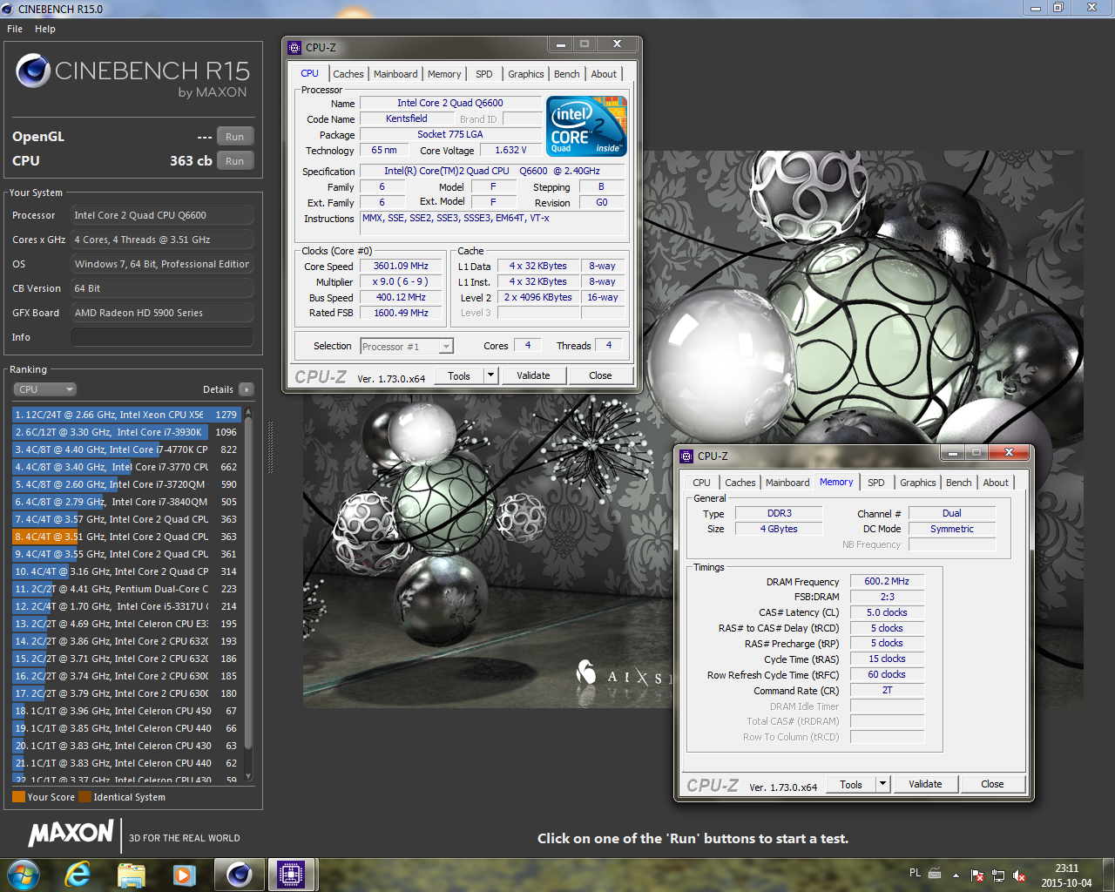Switch to Mainboard tab in upper CPU-Z window
This screenshot has width=1115, height=892.
(x=395, y=74)
